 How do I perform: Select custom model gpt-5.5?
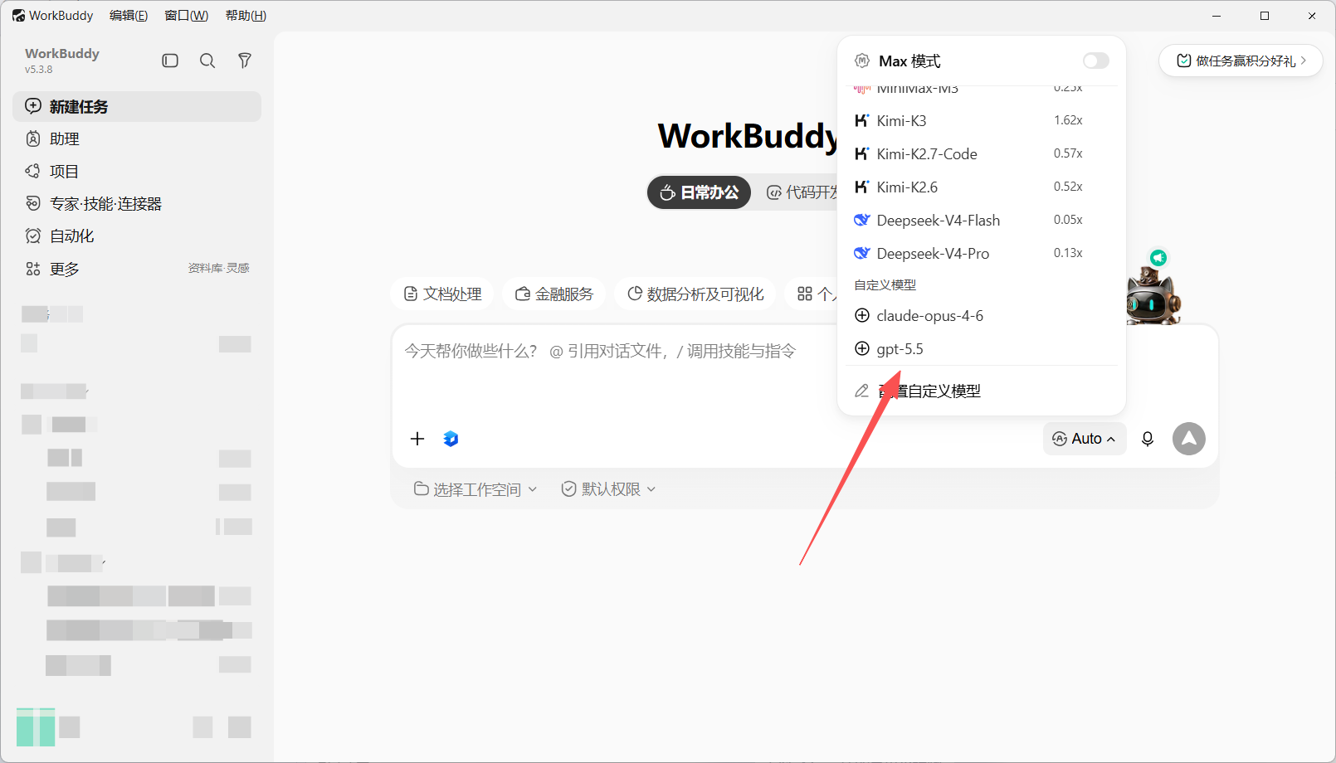[982, 348]
